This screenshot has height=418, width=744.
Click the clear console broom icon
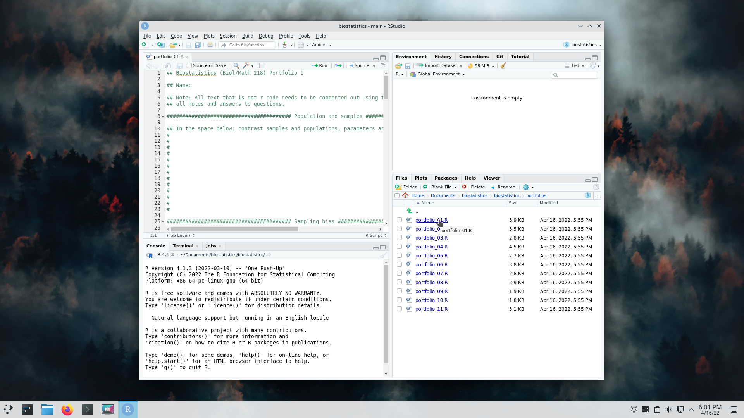[383, 255]
